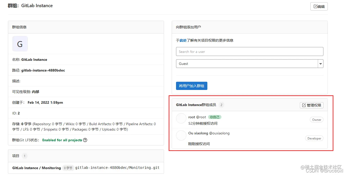Click the 名称 GitLab Instance row
Image resolution: width=347 pixels, height=175 pixels.
click(86, 60)
